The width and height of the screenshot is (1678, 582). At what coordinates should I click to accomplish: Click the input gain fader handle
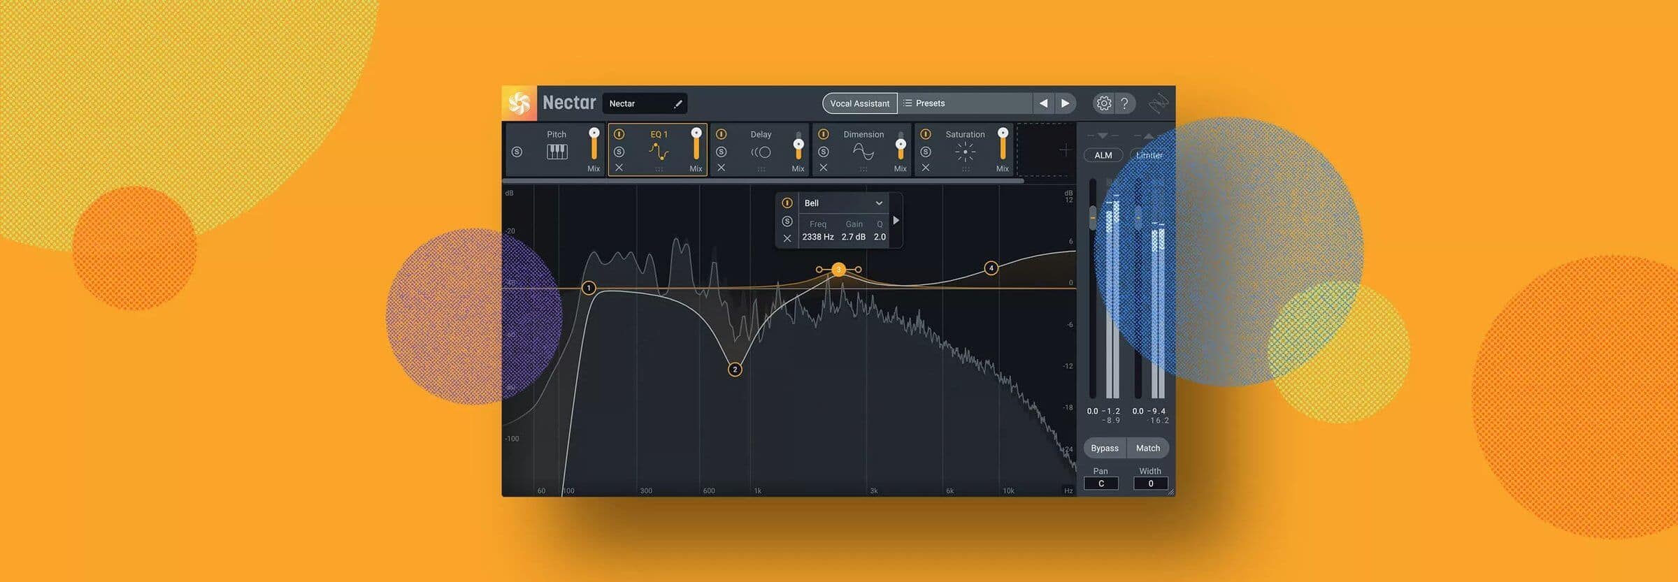(x=1093, y=217)
